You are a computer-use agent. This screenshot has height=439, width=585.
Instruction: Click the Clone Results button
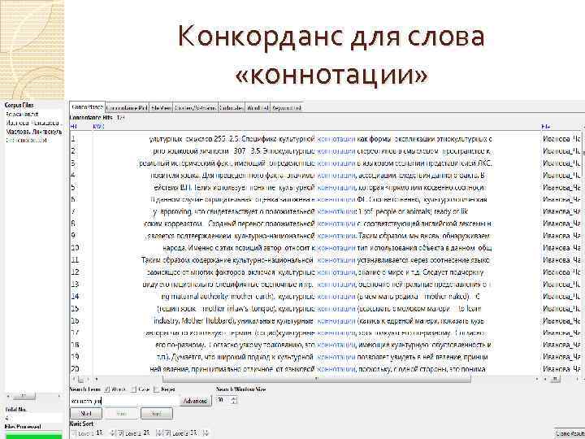[570, 434]
